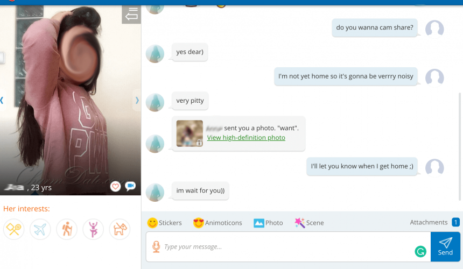Select the dancing interest icon

93,229
